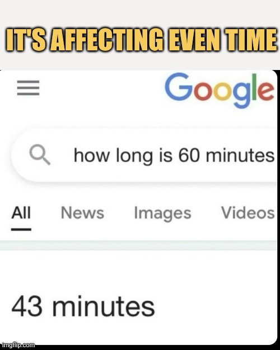
Task: Switch to the News tab
Action: (82, 213)
